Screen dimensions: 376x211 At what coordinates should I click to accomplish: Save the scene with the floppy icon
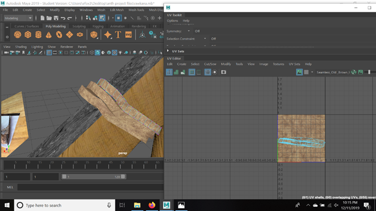56,18
